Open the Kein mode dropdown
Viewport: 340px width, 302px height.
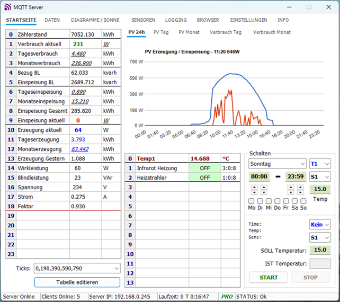coord(320,225)
